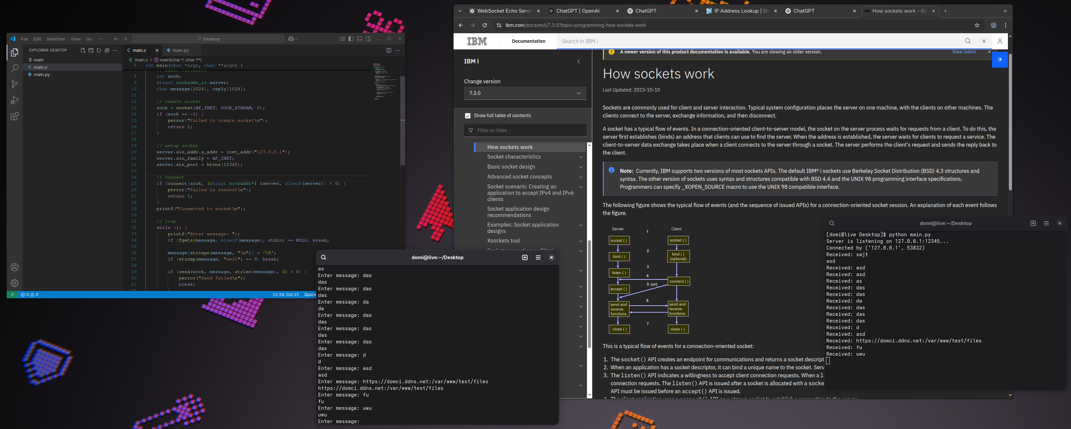The width and height of the screenshot is (1071, 429).
Task: Expand the Xsockets tool topic
Action: (x=581, y=241)
